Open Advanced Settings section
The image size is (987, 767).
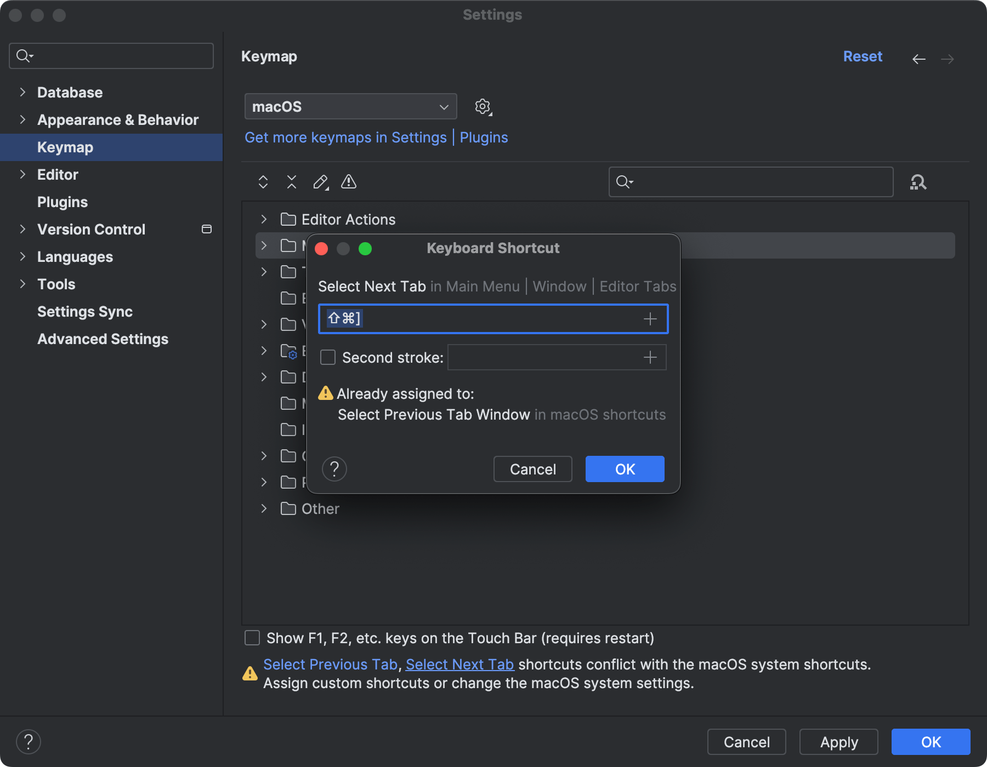[x=103, y=339]
